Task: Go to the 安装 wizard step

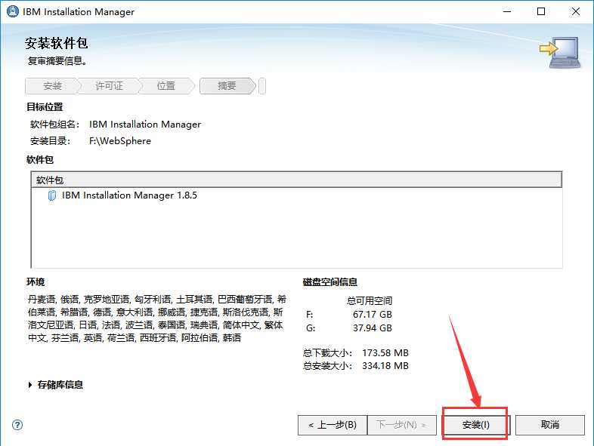Action: (52, 86)
